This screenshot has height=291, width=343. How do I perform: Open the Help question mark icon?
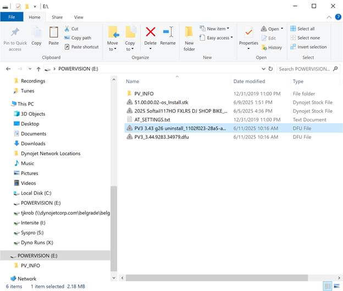pyautogui.click(x=338, y=17)
